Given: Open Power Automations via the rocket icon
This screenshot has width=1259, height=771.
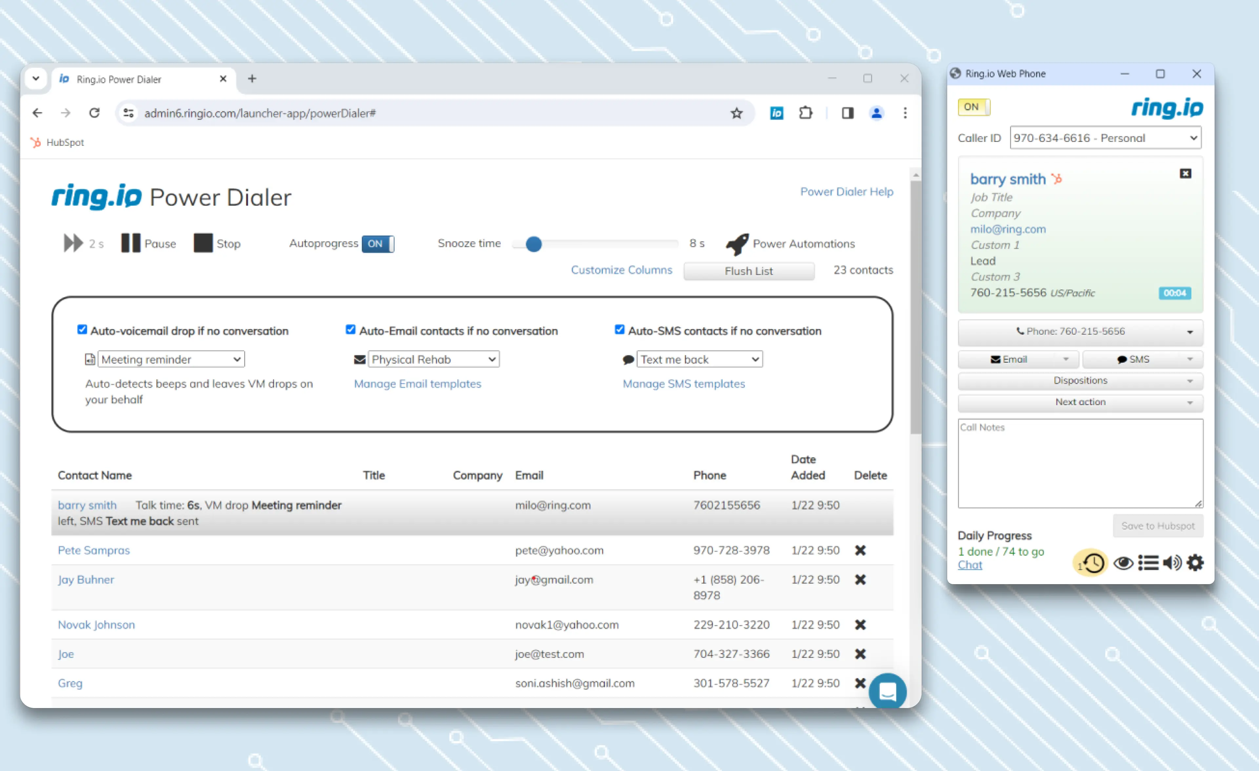Looking at the screenshot, I should coord(738,244).
